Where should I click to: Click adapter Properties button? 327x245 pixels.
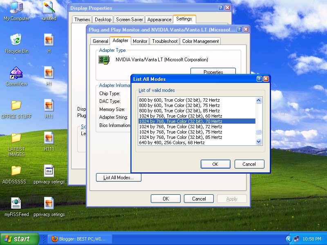pyautogui.click(x=213, y=71)
